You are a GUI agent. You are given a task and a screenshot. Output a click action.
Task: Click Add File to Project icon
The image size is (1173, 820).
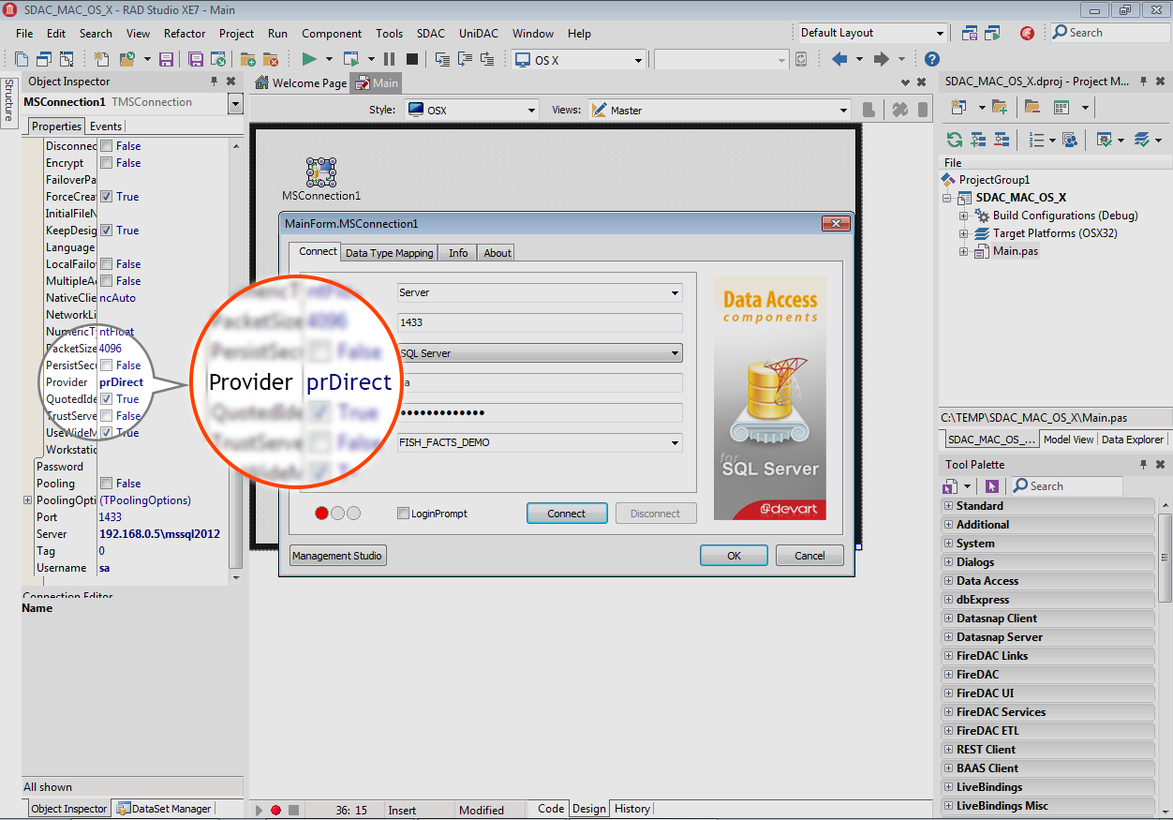[250, 59]
